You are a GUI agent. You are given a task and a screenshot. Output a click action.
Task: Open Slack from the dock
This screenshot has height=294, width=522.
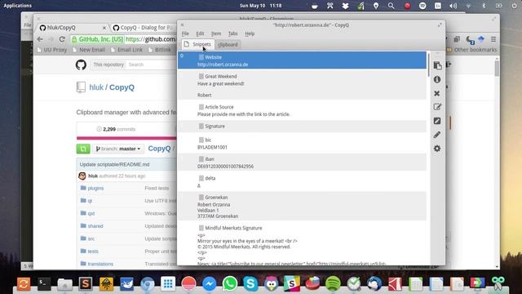click(x=292, y=284)
